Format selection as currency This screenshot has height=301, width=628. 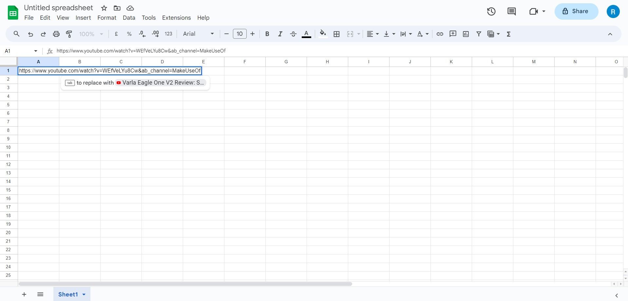point(116,34)
